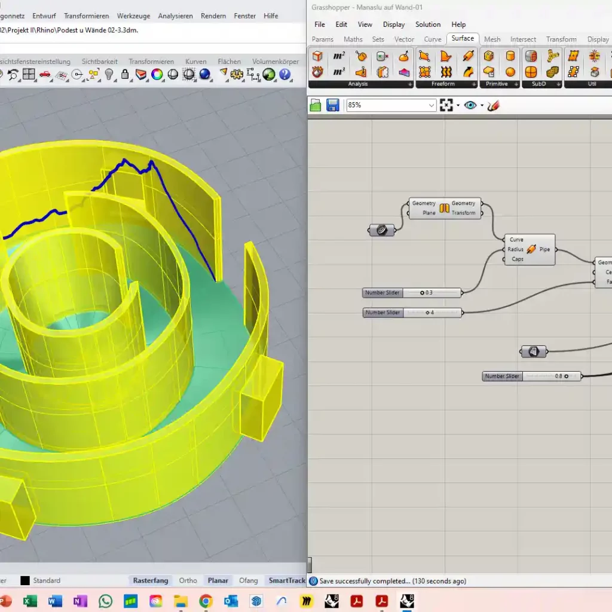The image size is (612, 612).
Task: Open the Rhino Flächen toolbar tab
Action: click(229, 62)
